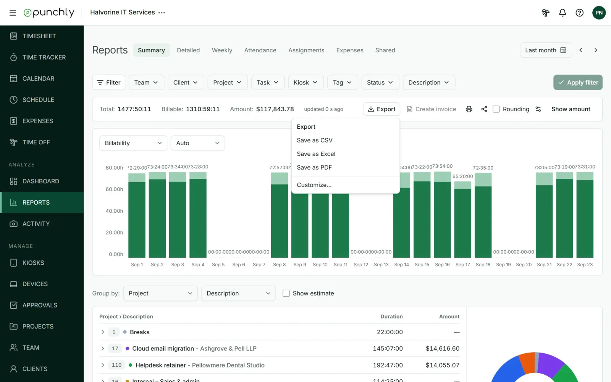611x382 pixels.
Task: Open workspace options three-dot menu
Action: (162, 13)
